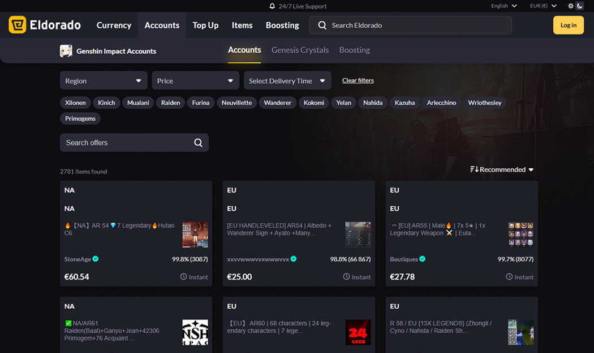Click the Eldorado logo icon

click(x=18, y=25)
